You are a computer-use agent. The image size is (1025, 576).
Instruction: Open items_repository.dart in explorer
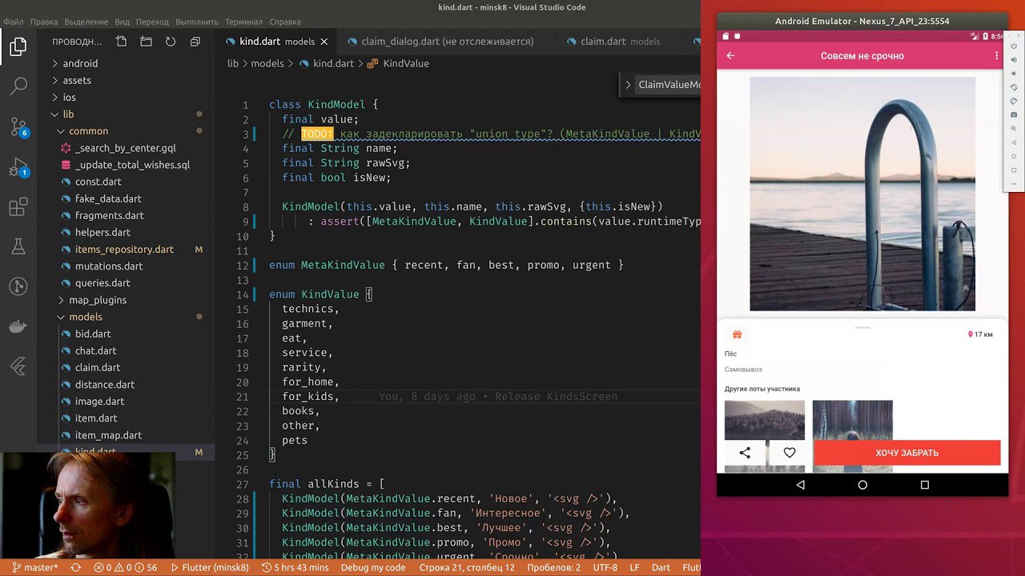pyautogui.click(x=124, y=250)
